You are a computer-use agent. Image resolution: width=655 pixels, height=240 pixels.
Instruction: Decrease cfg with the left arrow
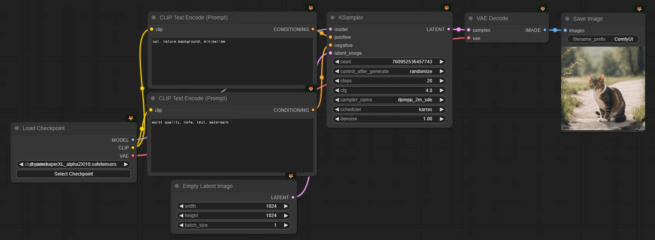click(337, 90)
